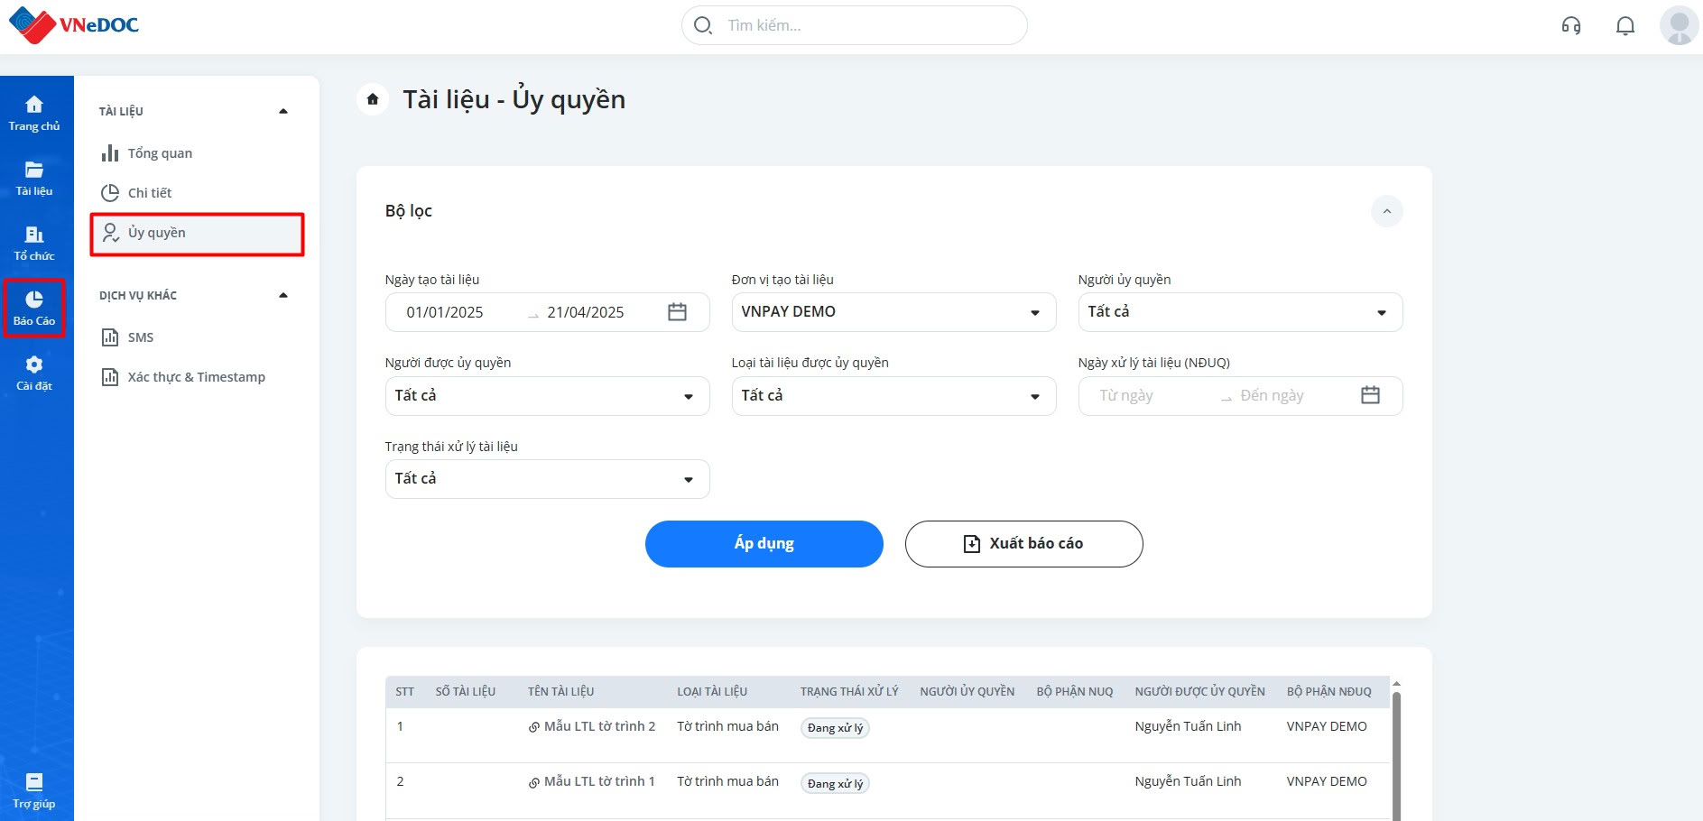Open calendar for Ngày tạo tài liệu
Viewport: 1703px width, 821px height.
[677, 312]
